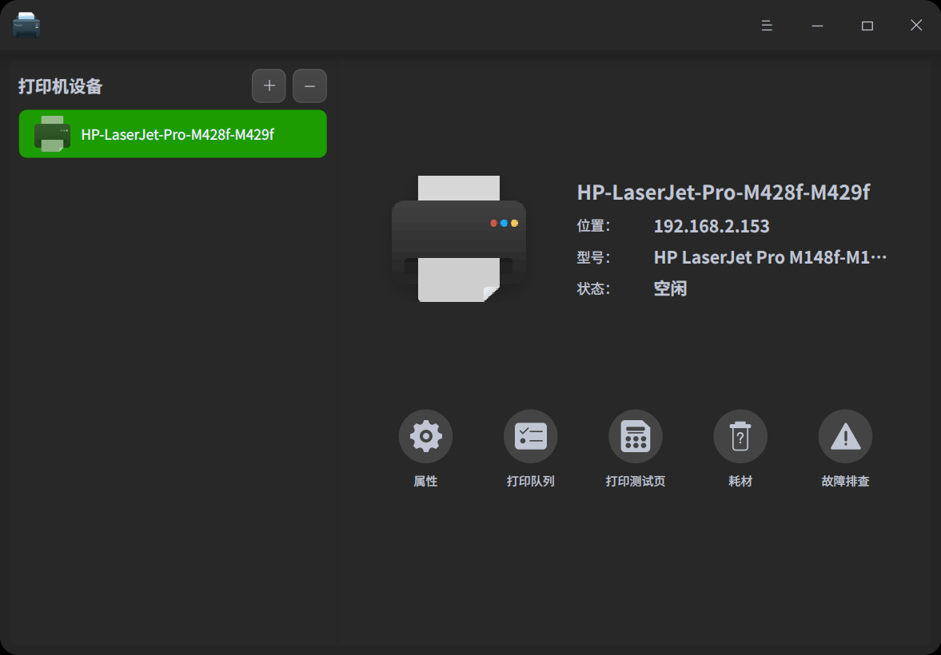Open the Supplies (耗材) icon
This screenshot has height=655, width=941.
tap(740, 436)
